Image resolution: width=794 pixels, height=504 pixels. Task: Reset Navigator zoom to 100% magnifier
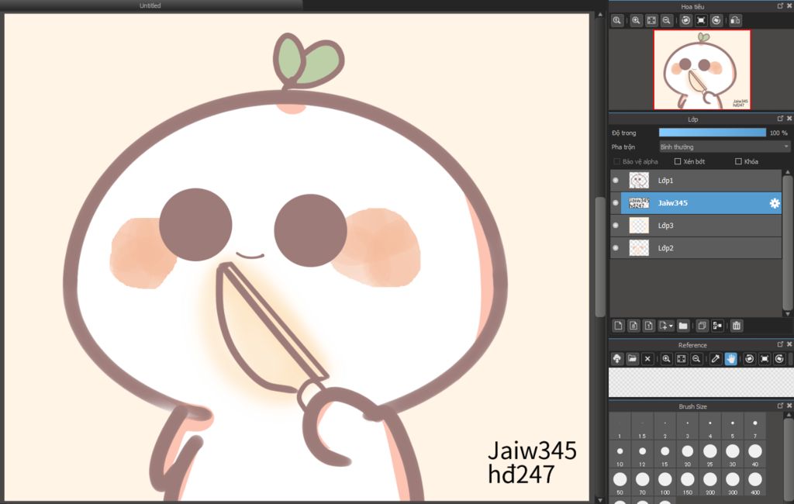[616, 21]
